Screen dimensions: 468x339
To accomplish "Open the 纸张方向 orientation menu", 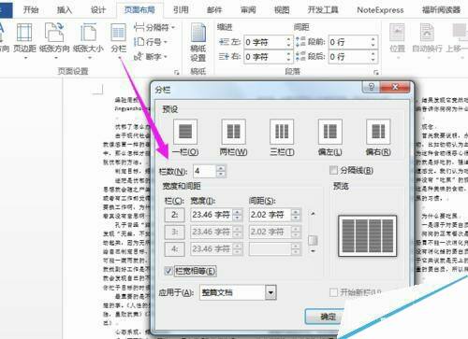I will [54, 40].
